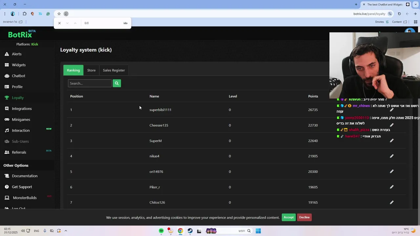This screenshot has width=420, height=236.
Task: Open the site information icon in address bar
Action: (390, 14)
